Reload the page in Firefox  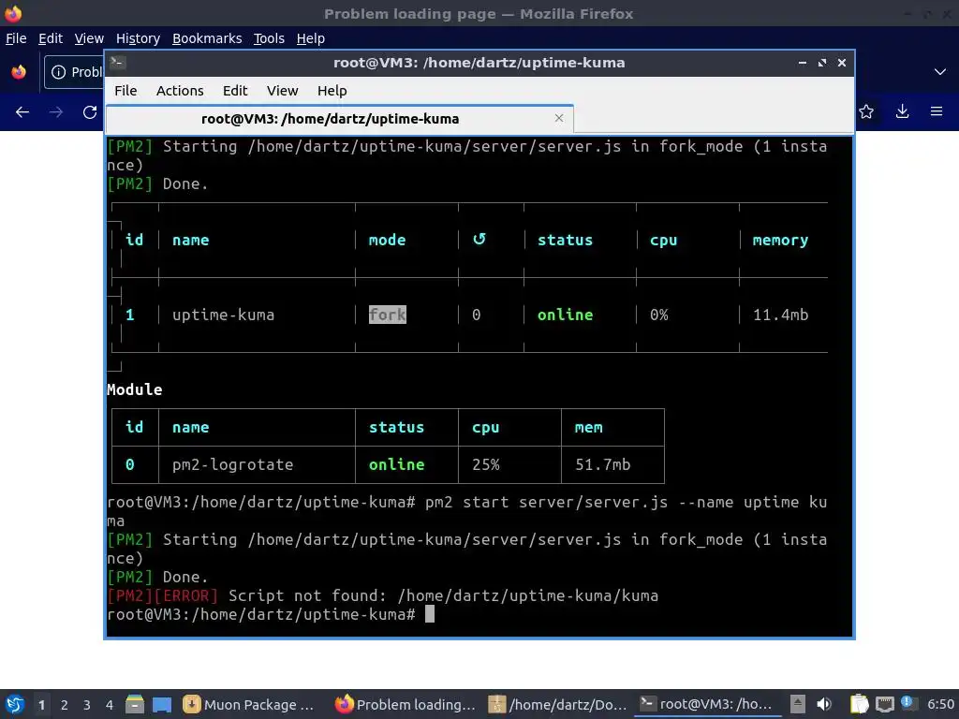click(90, 112)
